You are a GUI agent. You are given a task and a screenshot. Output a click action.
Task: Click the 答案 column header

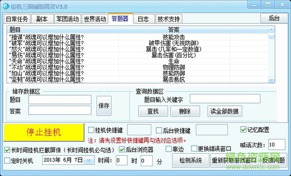point(174,29)
